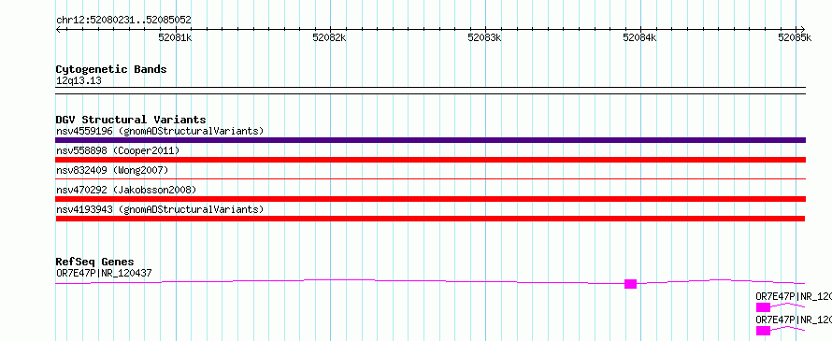832x341 pixels.
Task: Click nsv4193943 (gnomADStructuralVariants) label
Action: coord(160,209)
